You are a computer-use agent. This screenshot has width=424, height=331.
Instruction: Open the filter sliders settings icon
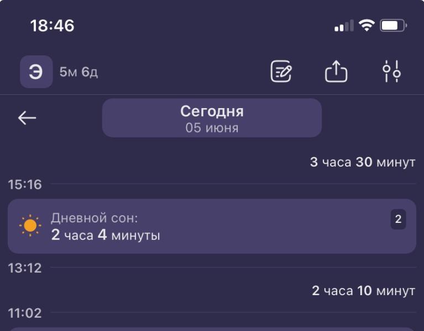pyautogui.click(x=391, y=72)
